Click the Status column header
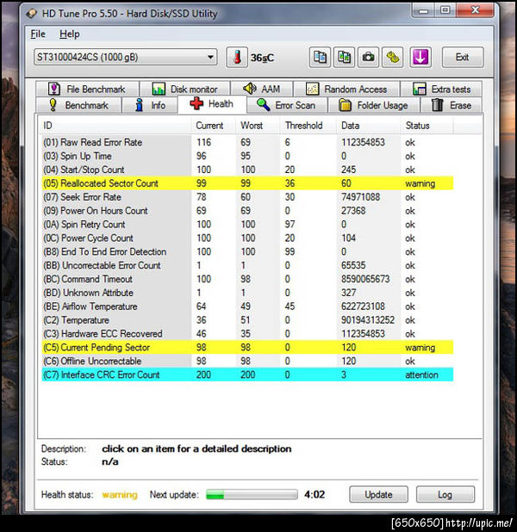Screen dimensions: 517x532 tap(427, 126)
